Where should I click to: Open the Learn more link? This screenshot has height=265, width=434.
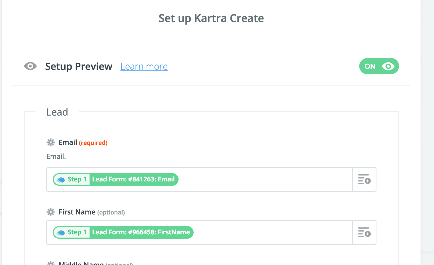tap(144, 66)
